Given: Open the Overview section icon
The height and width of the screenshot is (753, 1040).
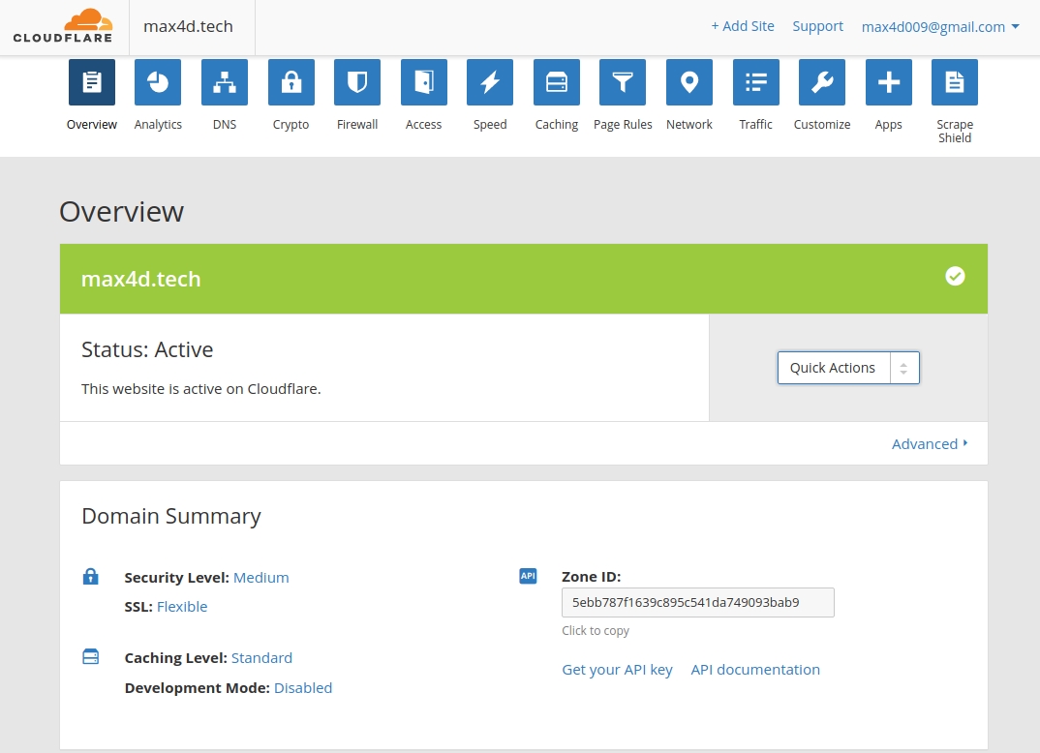Looking at the screenshot, I should 92,82.
